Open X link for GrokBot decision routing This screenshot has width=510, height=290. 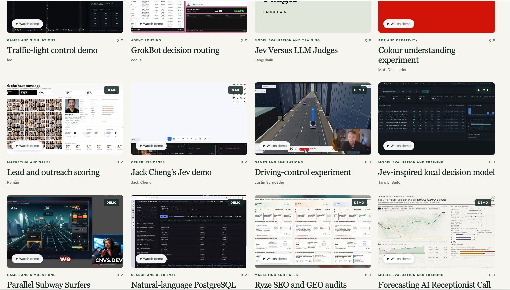(244, 40)
